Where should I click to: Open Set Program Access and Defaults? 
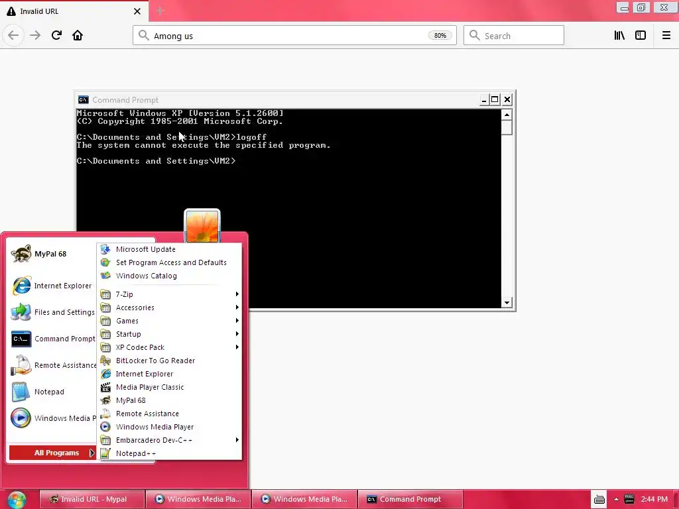[x=169, y=262]
